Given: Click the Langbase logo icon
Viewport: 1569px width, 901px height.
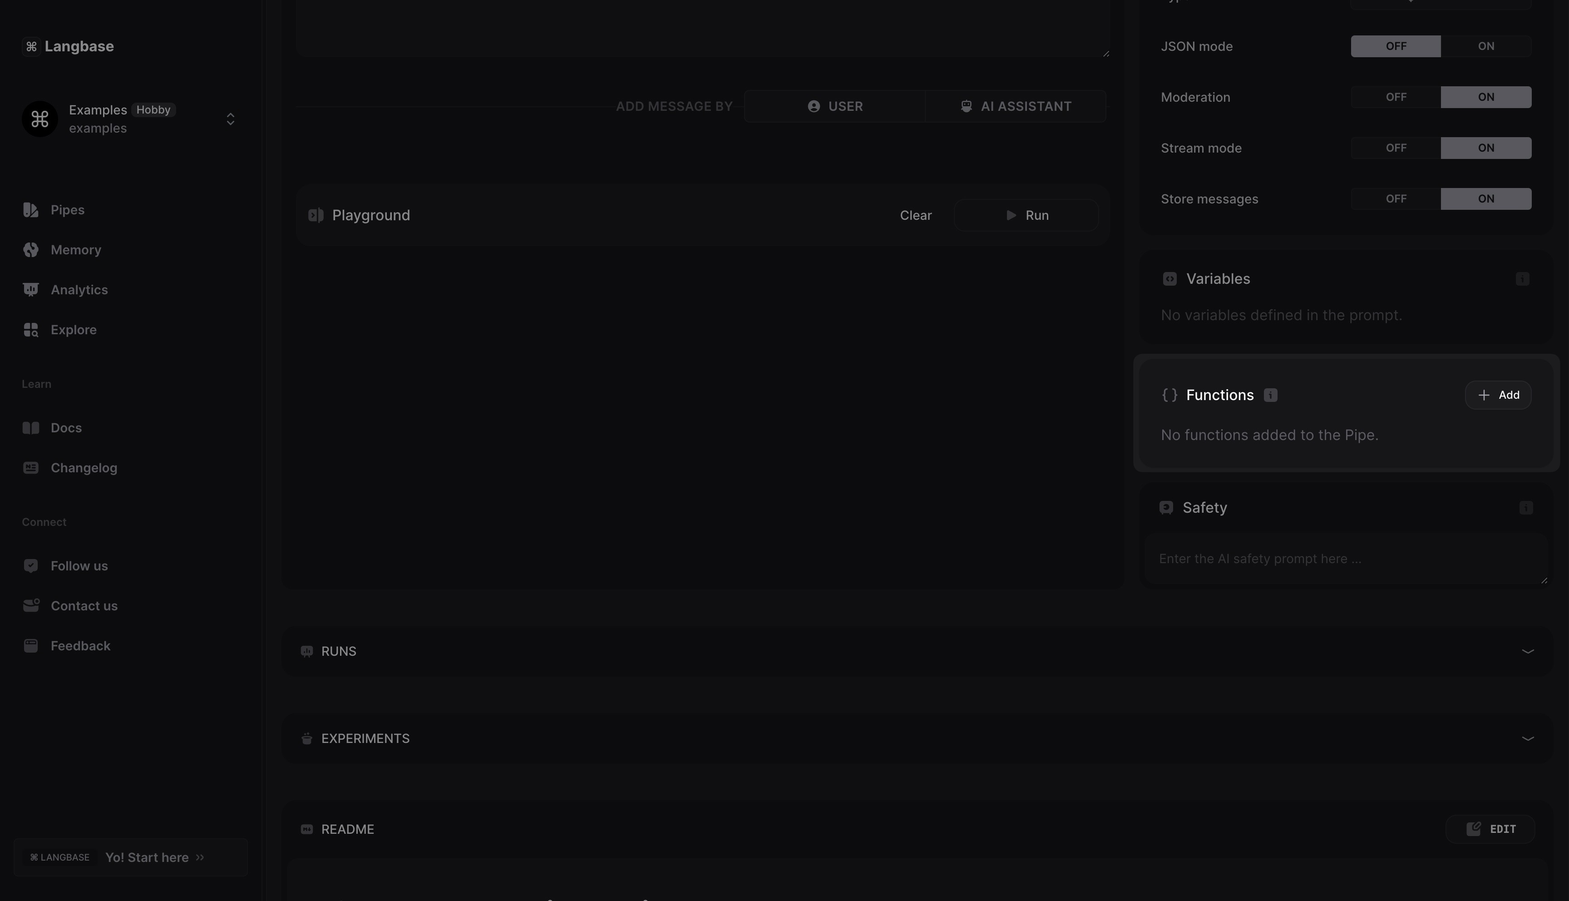Looking at the screenshot, I should click(x=31, y=46).
